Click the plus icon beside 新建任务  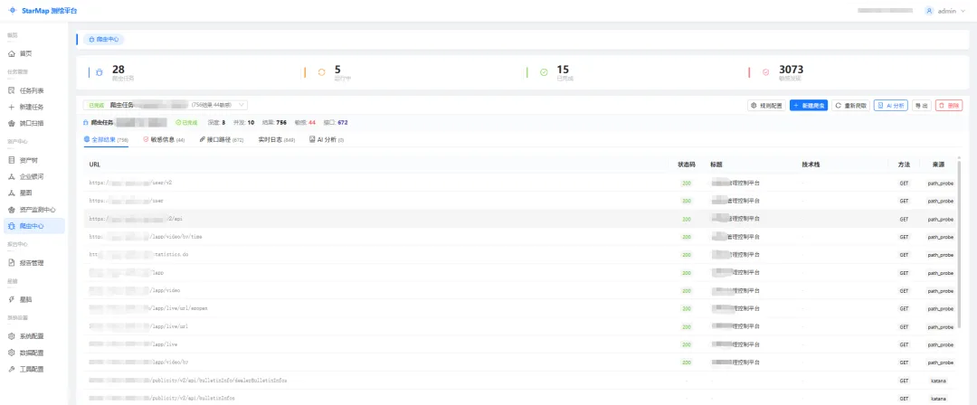click(11, 108)
